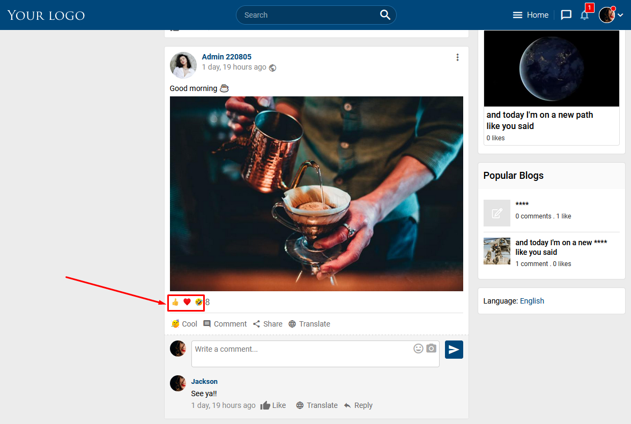The image size is (631, 424).
Task: Go to Home in the top navigation
Action: (538, 15)
